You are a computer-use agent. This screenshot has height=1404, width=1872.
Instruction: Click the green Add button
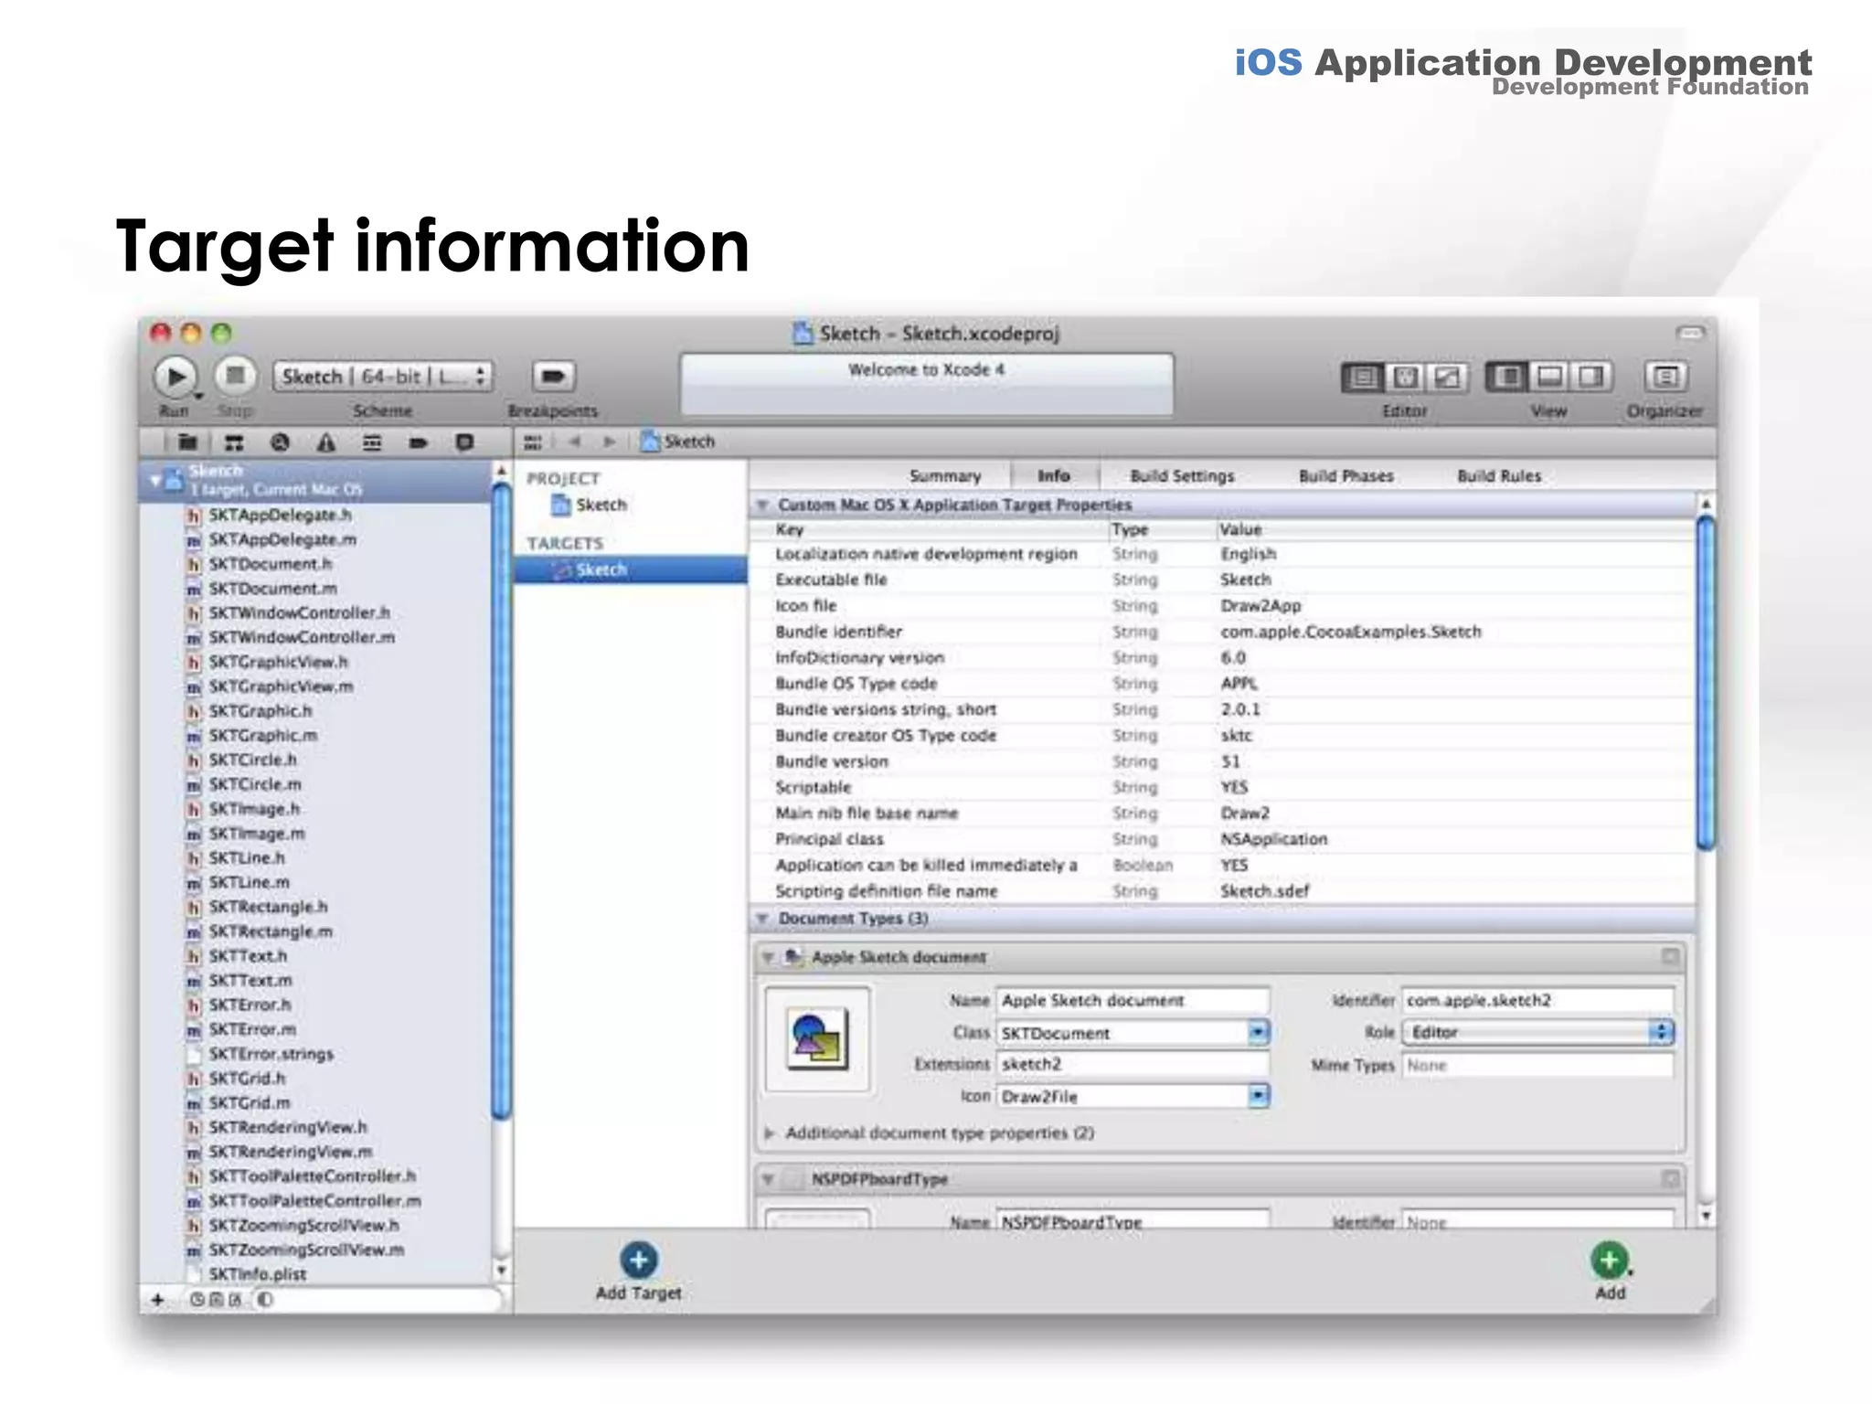click(x=1610, y=1271)
